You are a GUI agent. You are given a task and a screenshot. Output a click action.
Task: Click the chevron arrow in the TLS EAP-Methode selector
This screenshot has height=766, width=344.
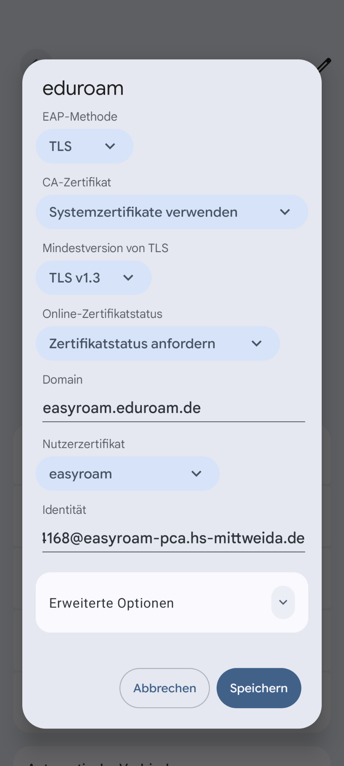click(110, 146)
